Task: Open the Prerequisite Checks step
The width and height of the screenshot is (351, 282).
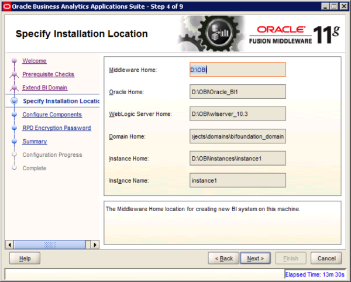Action: click(48, 74)
